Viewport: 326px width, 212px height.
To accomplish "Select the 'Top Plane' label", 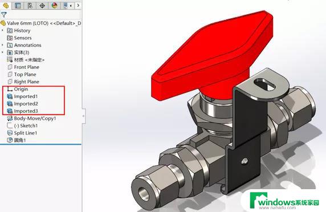I will (x=25, y=75).
